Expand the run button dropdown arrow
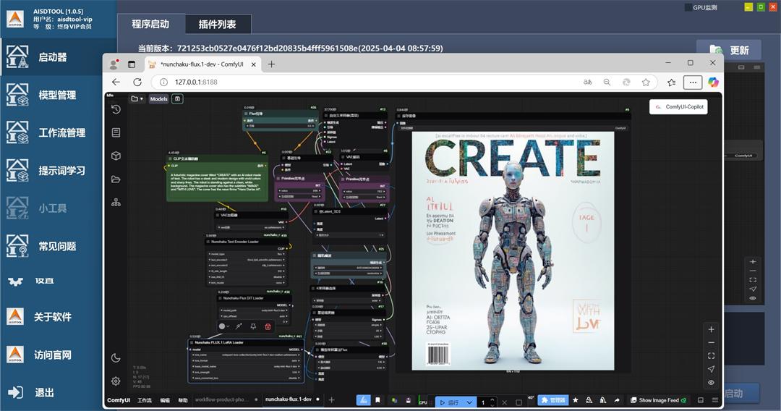 coord(469,402)
